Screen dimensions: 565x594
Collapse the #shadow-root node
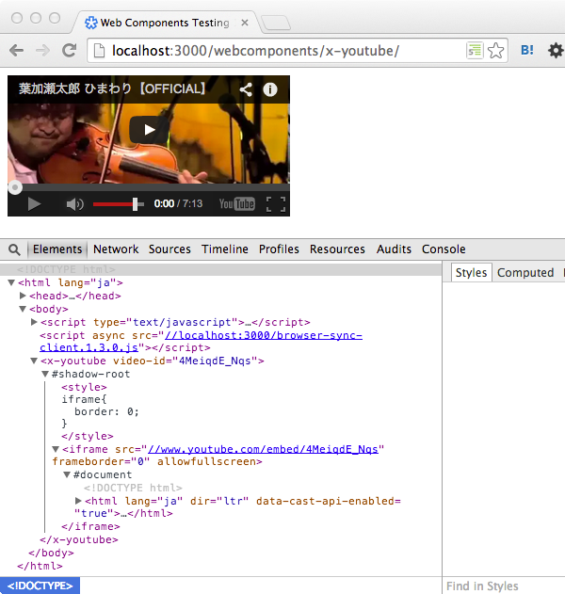pos(45,375)
